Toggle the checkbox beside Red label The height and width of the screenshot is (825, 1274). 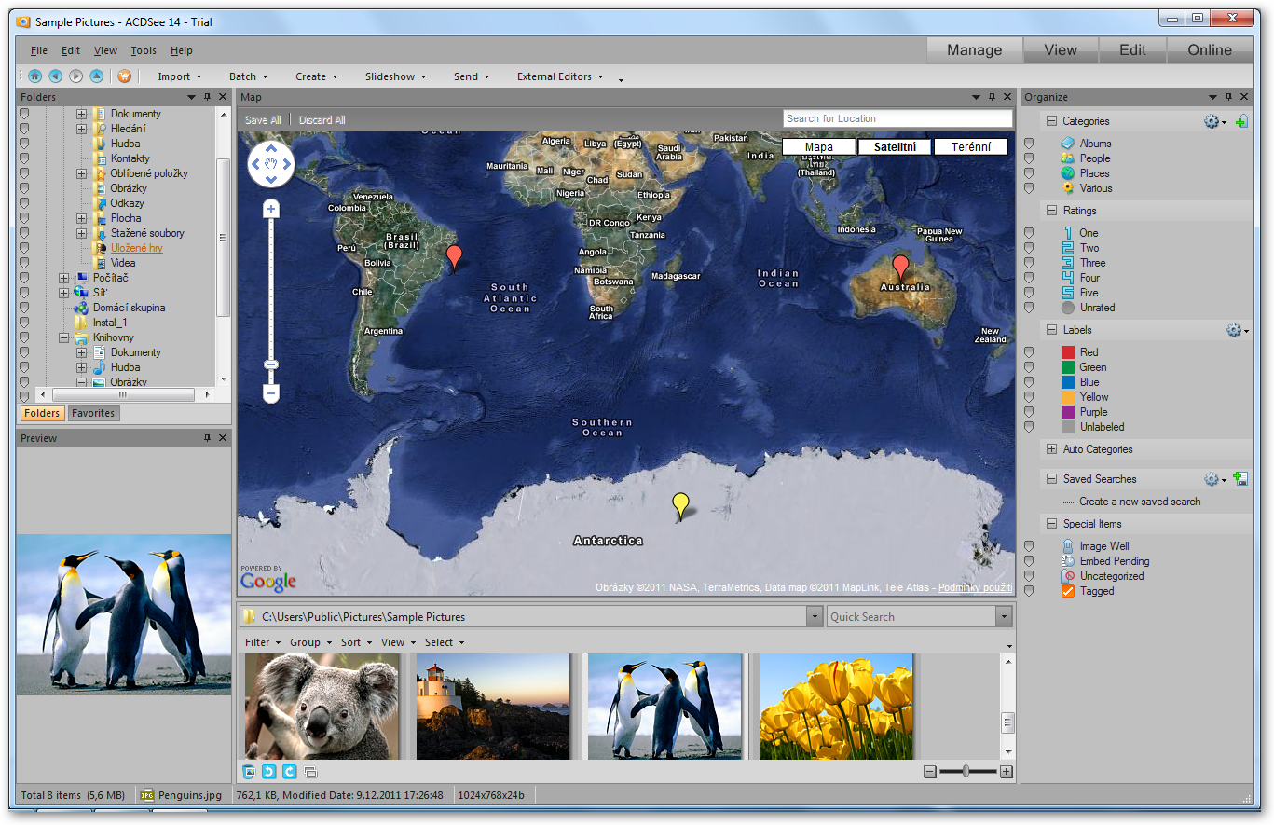pyautogui.click(x=1029, y=352)
